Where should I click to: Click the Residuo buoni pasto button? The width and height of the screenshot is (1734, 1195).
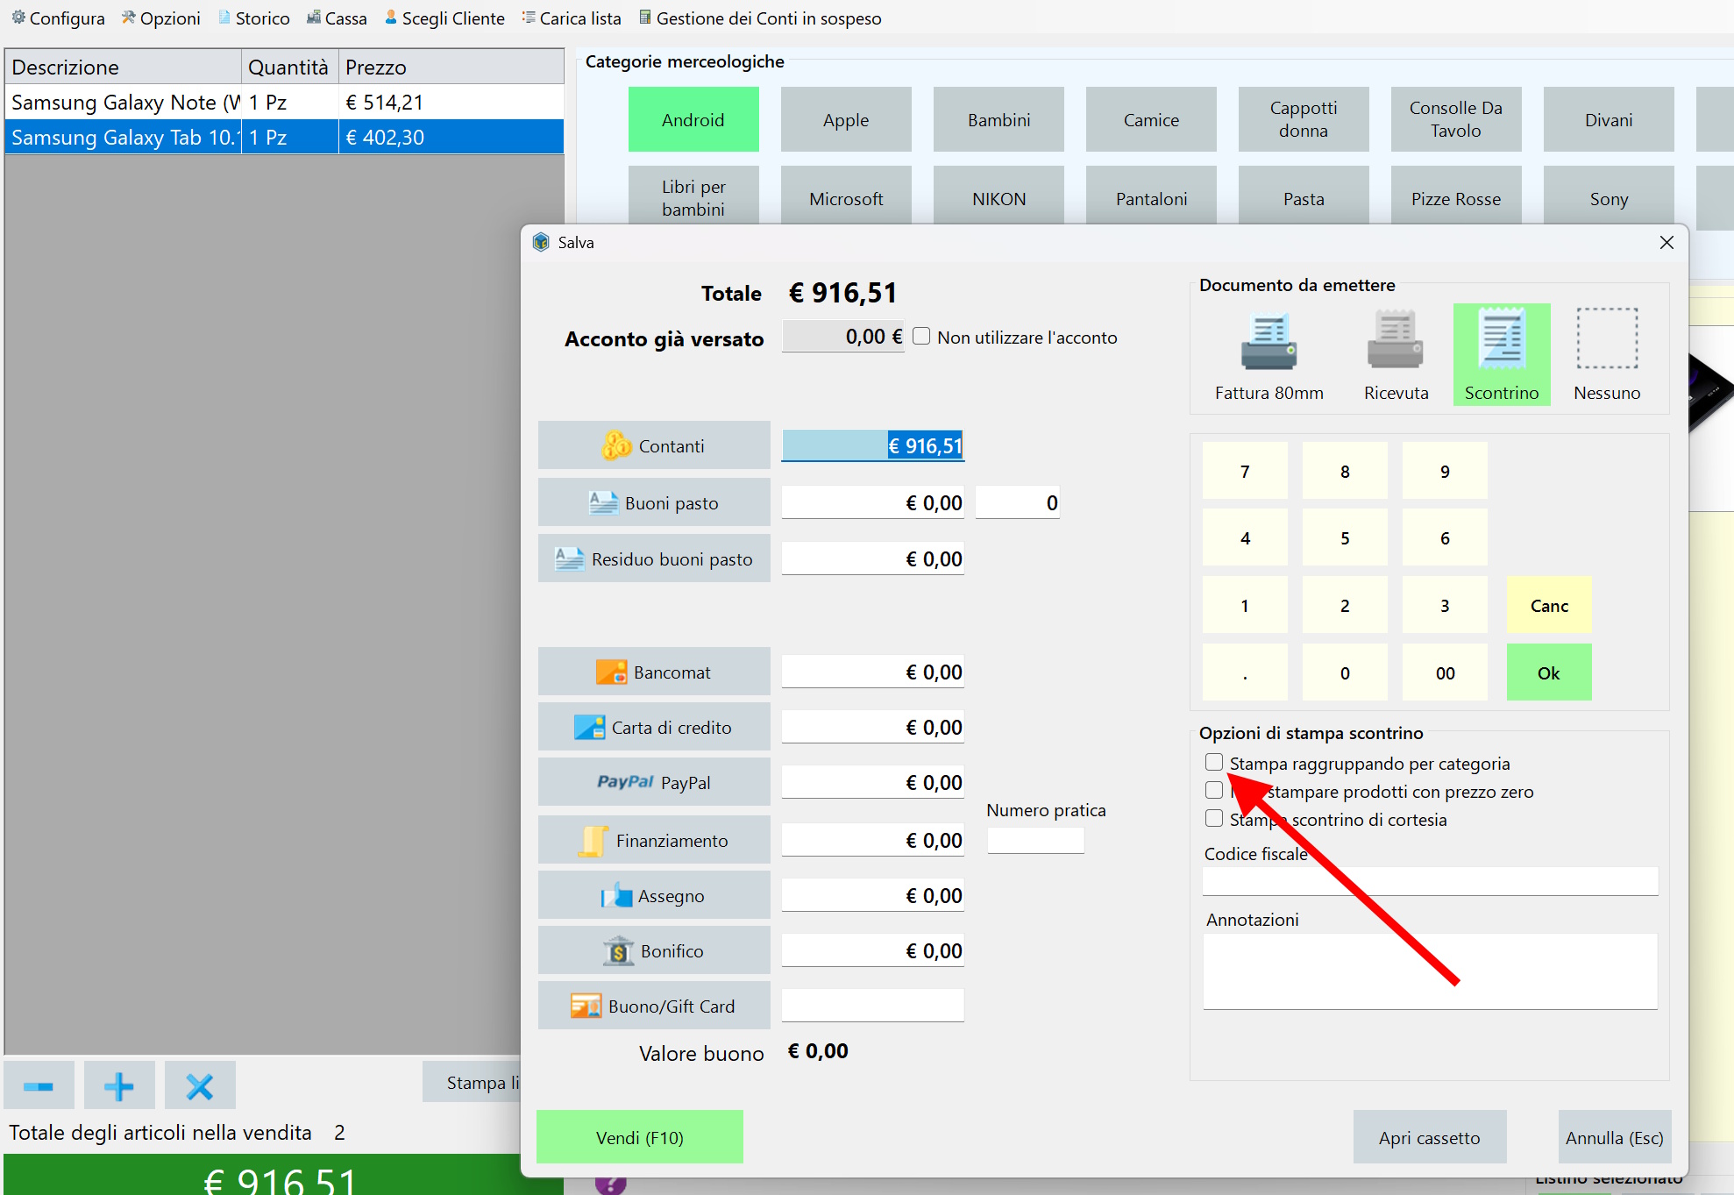654,559
